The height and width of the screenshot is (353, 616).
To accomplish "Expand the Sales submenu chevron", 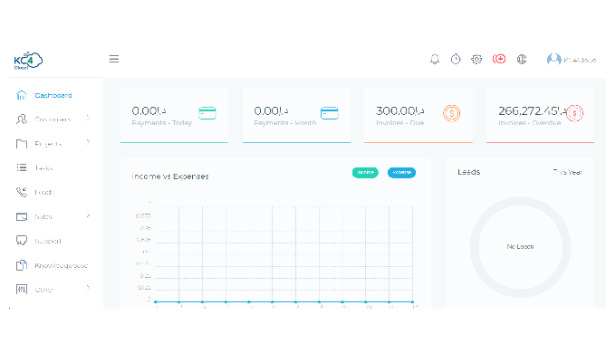I will point(88,215).
